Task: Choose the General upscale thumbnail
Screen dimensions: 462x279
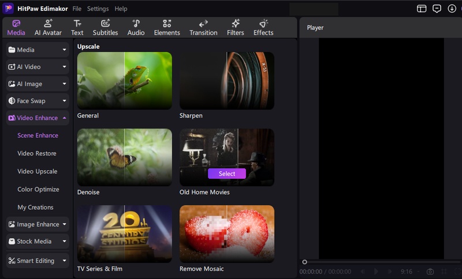Action: tap(125, 81)
